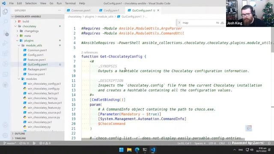This screenshot has width=274, height=154.
Task: Open win_chocolatey_feature.ps1 file
Action: [x=37, y=103]
